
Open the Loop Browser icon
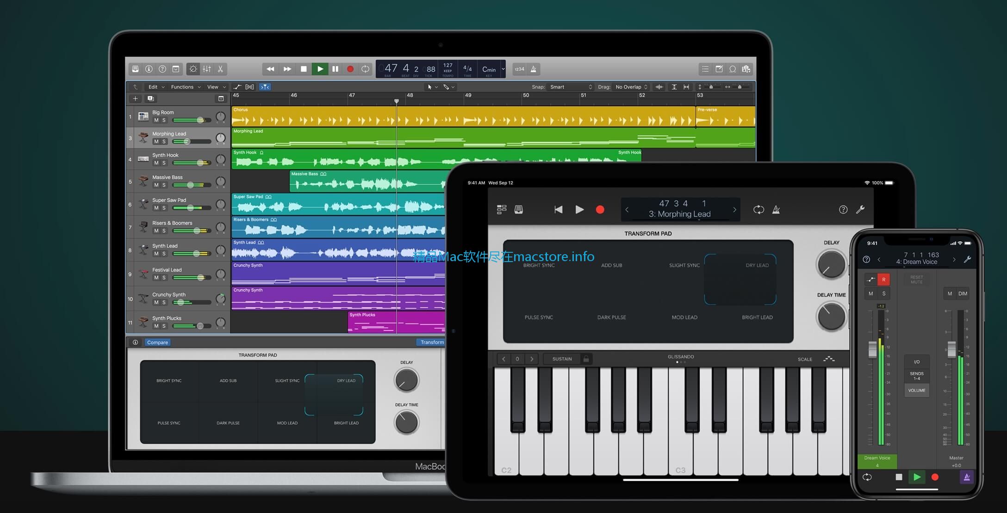(733, 69)
